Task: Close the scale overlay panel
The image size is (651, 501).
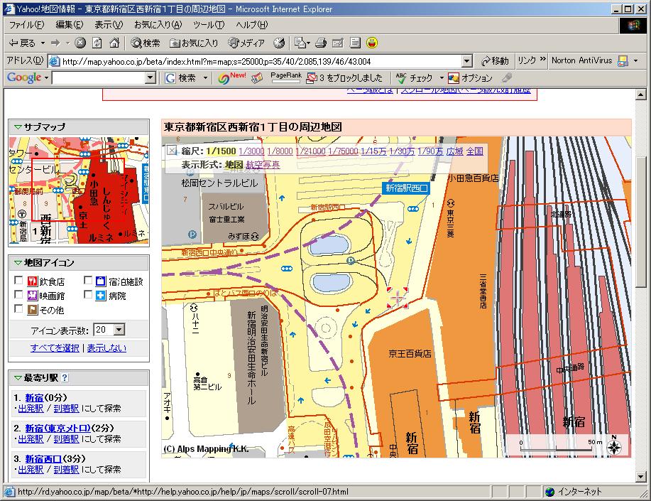Action: click(172, 151)
